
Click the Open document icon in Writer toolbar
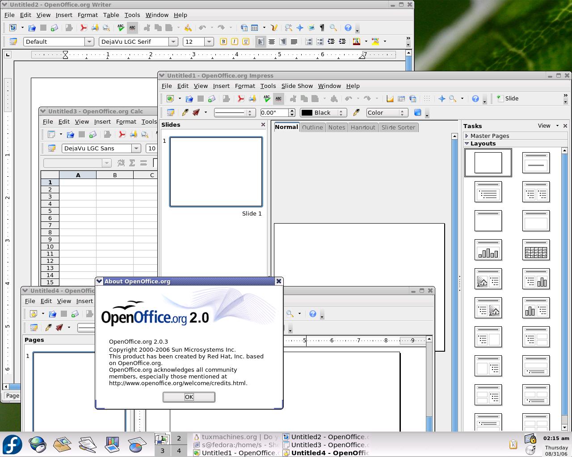tap(32, 28)
